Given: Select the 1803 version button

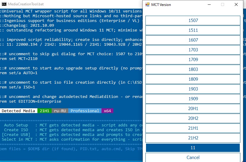Looking at the screenshot, I should pyautogui.click(x=193, y=69).
